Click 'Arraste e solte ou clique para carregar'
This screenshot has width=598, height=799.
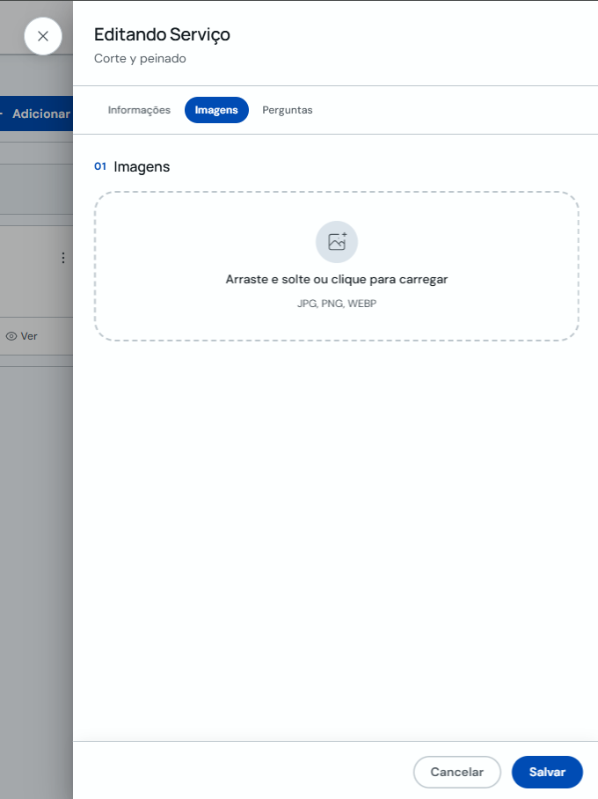(x=337, y=279)
